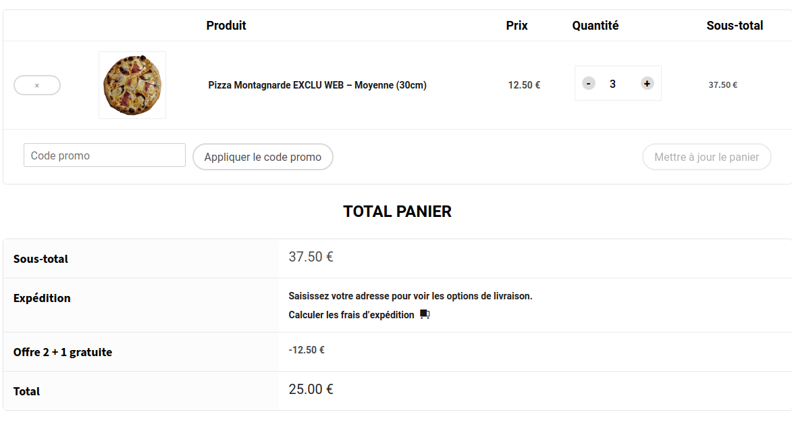The width and height of the screenshot is (792, 421).
Task: Click the minus icon to decrease quantity
Action: point(588,83)
